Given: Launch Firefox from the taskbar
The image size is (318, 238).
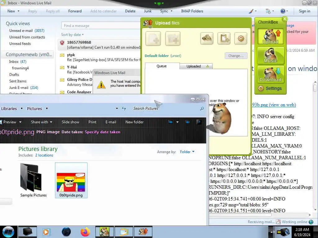Looking at the screenshot, I should (85, 232).
